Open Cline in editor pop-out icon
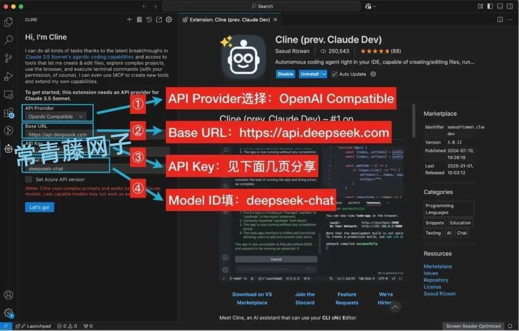This screenshot has width=519, height=331. (x=159, y=20)
